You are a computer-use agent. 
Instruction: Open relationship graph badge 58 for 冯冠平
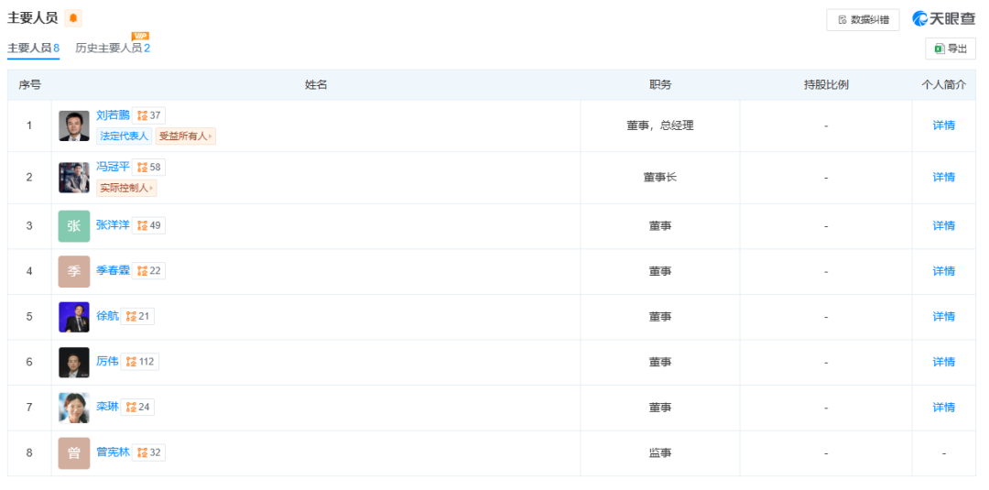point(149,167)
